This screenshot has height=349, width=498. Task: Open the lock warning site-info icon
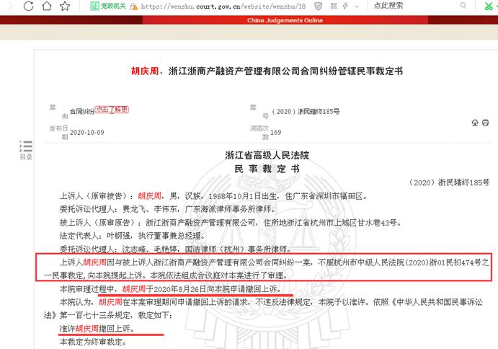tap(134, 6)
